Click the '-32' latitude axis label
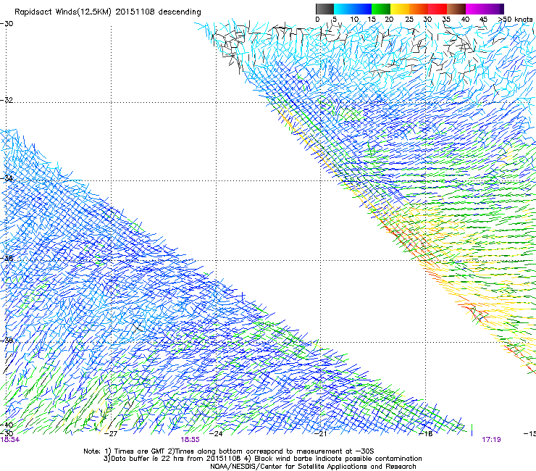Screen dimensions: 536x471 pos(7,100)
